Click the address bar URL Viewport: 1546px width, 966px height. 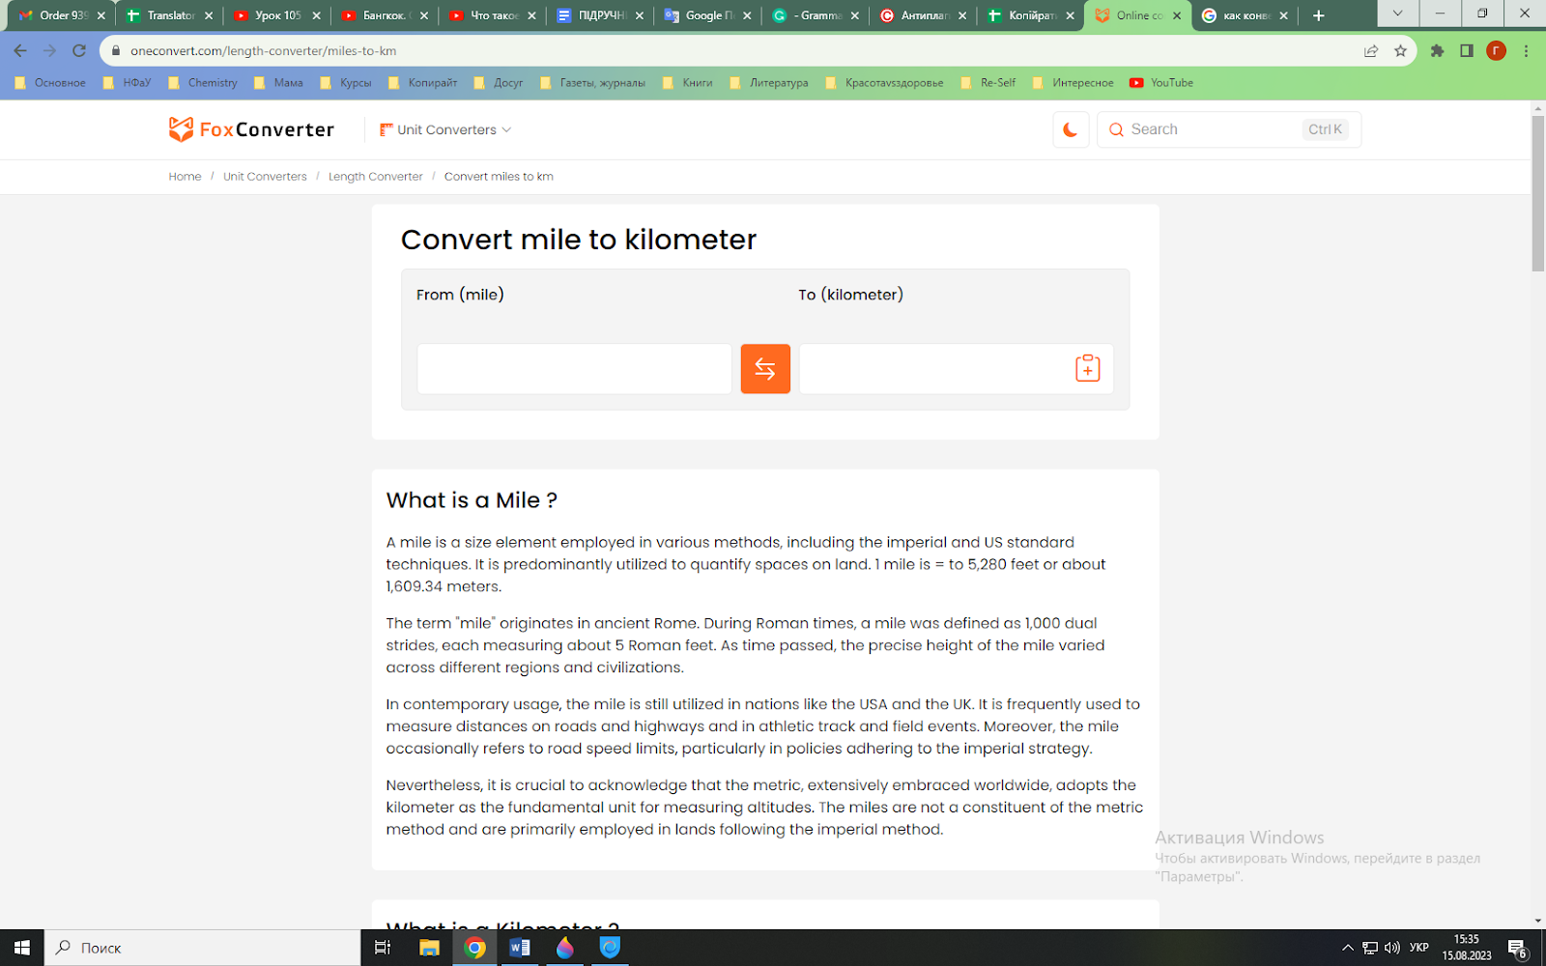click(263, 50)
